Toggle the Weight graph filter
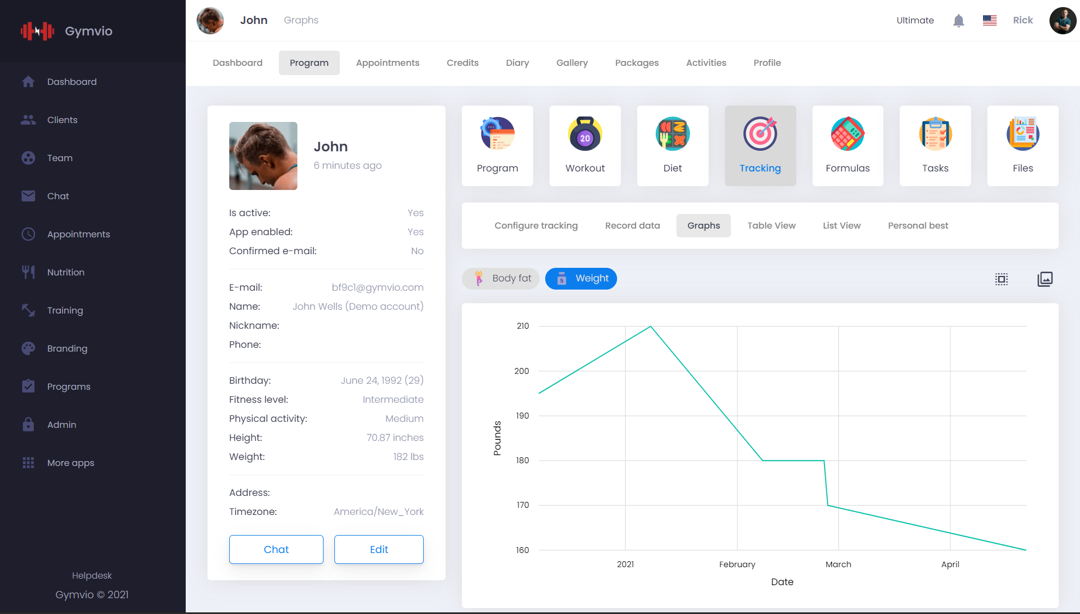The image size is (1080, 614). pyautogui.click(x=581, y=279)
